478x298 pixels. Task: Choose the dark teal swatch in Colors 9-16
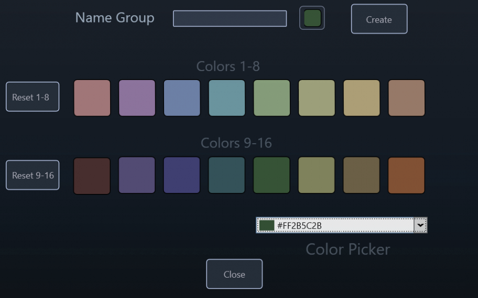(226, 175)
